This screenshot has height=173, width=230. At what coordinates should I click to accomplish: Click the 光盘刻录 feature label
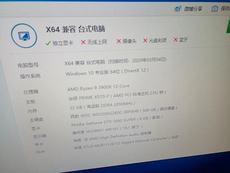point(158,40)
